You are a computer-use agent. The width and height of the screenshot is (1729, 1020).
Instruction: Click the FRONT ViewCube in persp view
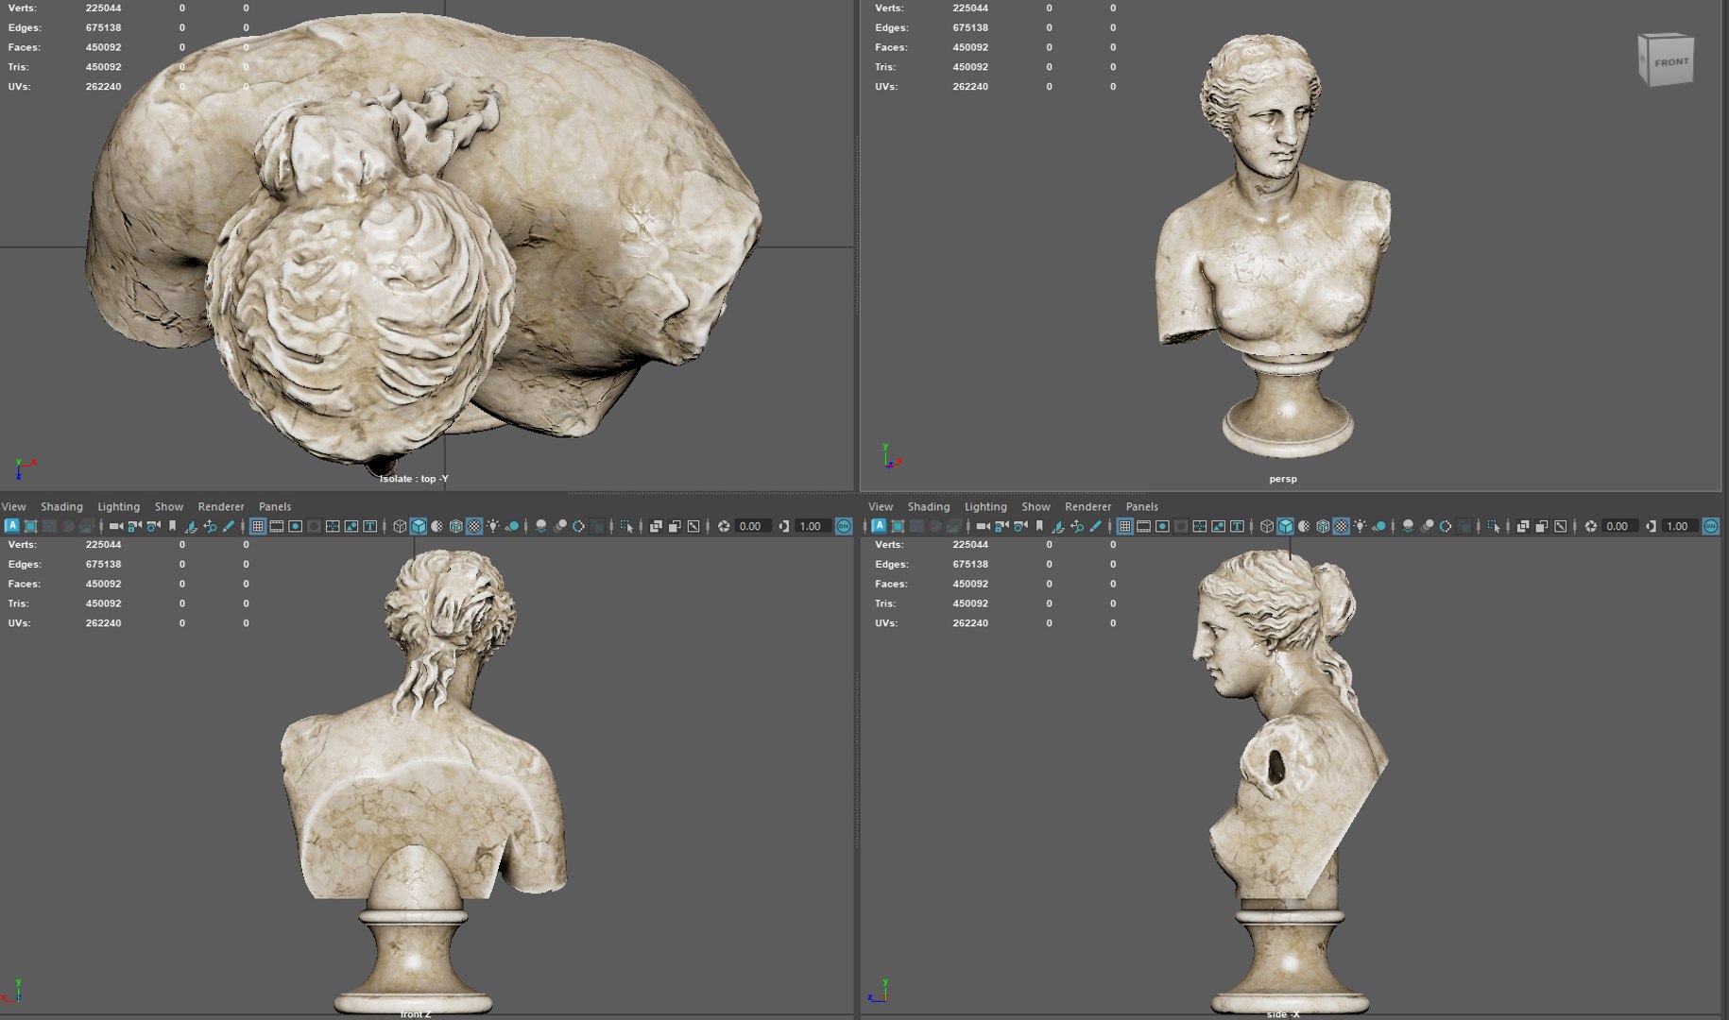pyautogui.click(x=1667, y=60)
